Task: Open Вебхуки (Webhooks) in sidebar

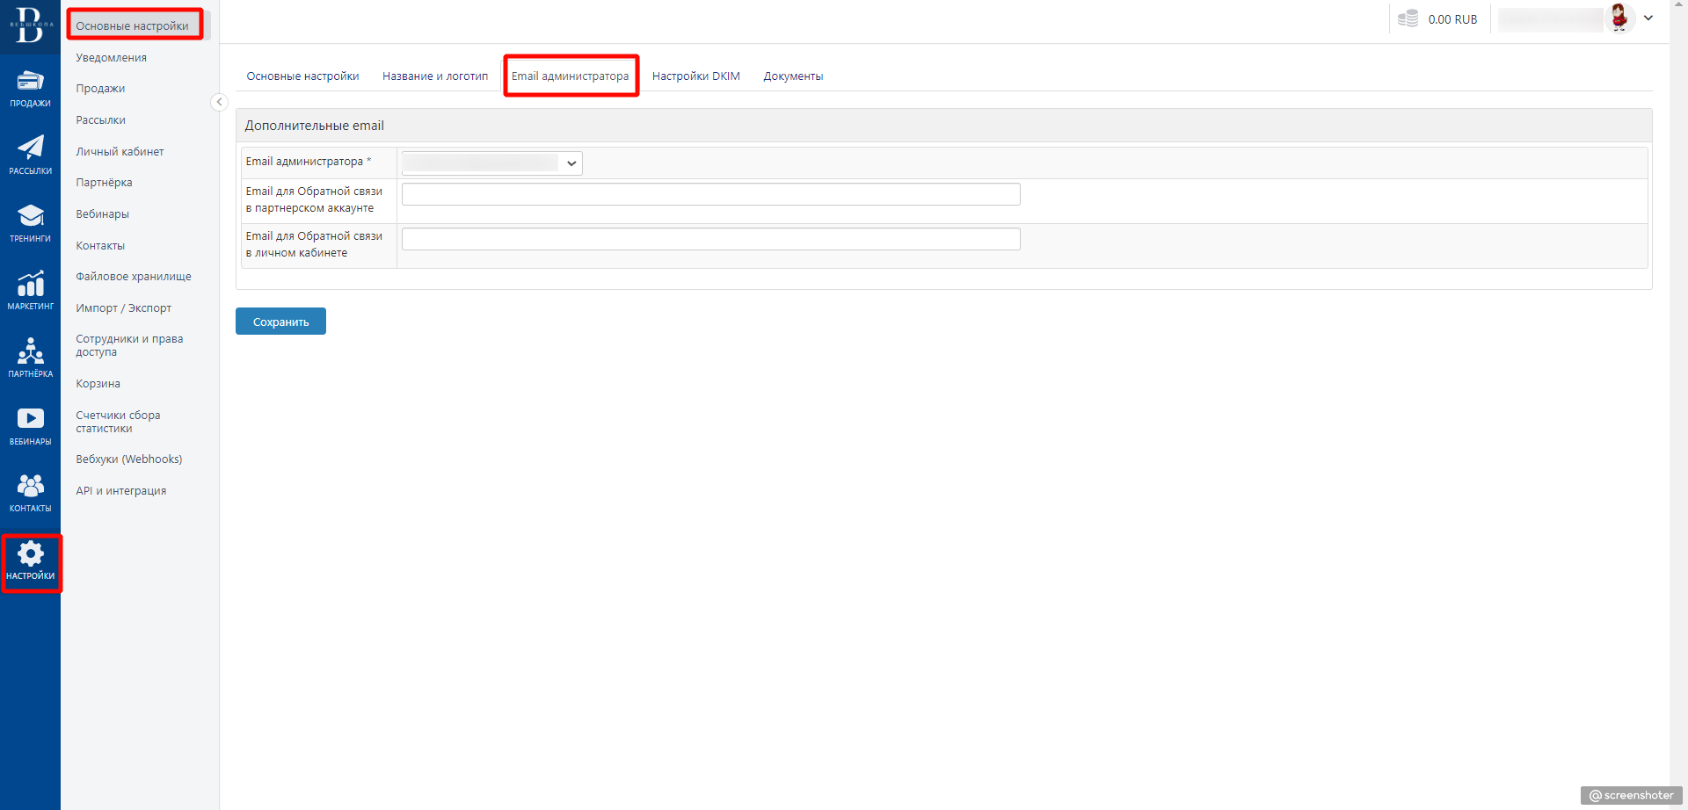Action: pyautogui.click(x=128, y=459)
